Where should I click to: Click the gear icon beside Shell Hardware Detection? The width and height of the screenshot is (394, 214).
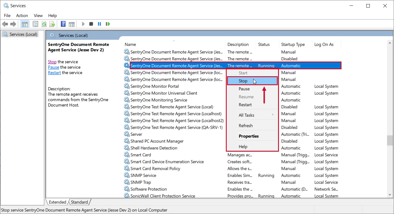127,148
